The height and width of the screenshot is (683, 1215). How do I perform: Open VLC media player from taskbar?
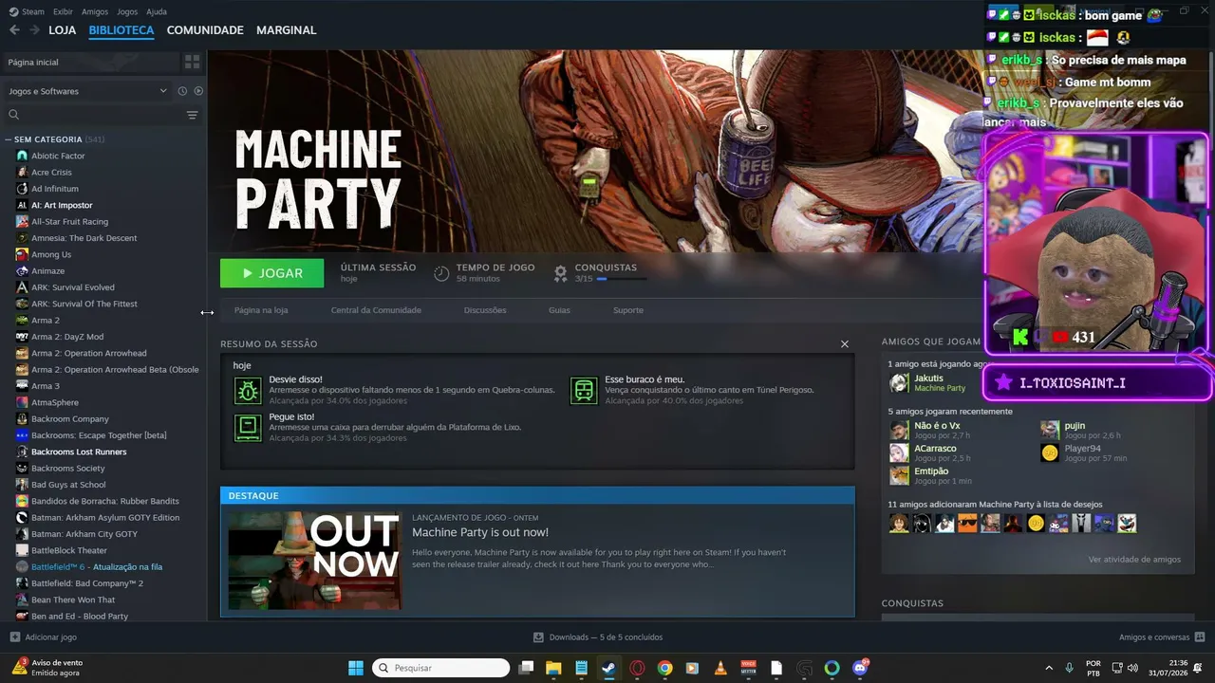[x=720, y=668]
